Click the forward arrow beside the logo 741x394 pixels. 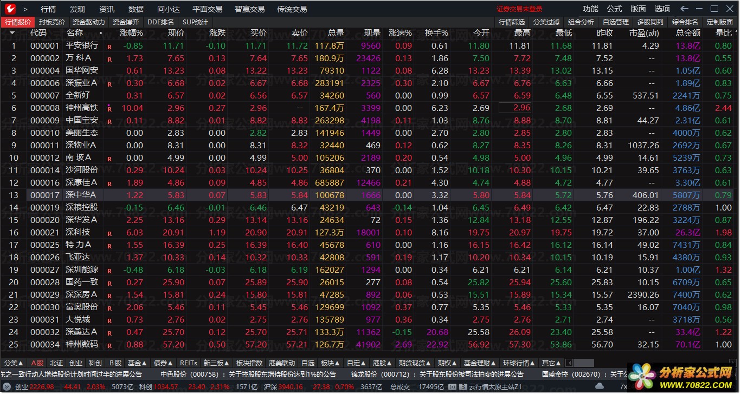point(25,9)
